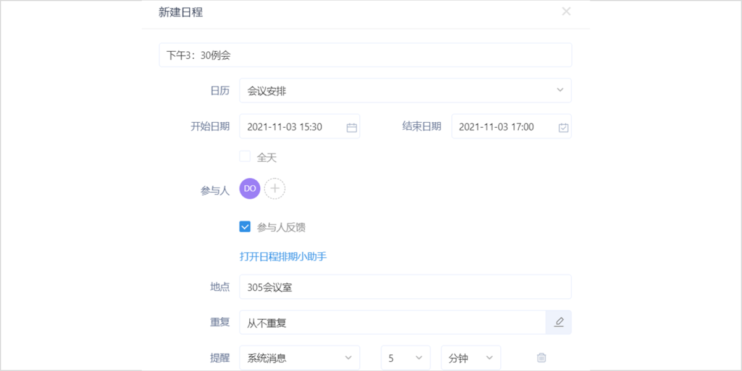The width and height of the screenshot is (742, 371).
Task: Click the end date field 2021-11-03 17:00
Action: pyautogui.click(x=511, y=127)
